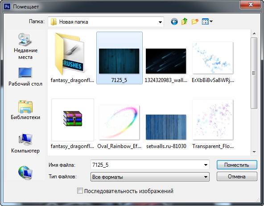
Task: Select the 7125_5 dark wood thumbnail
Action: (119, 61)
